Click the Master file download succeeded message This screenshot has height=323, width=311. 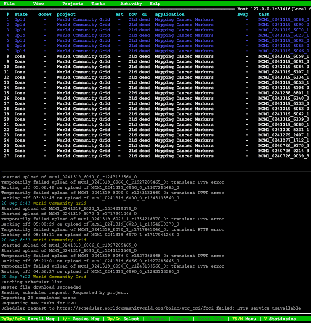coord(41,287)
